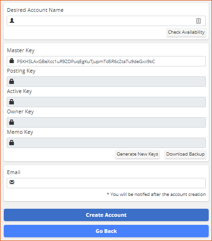Click inside the Owner Key field
212x241 pixels.
click(x=106, y=122)
